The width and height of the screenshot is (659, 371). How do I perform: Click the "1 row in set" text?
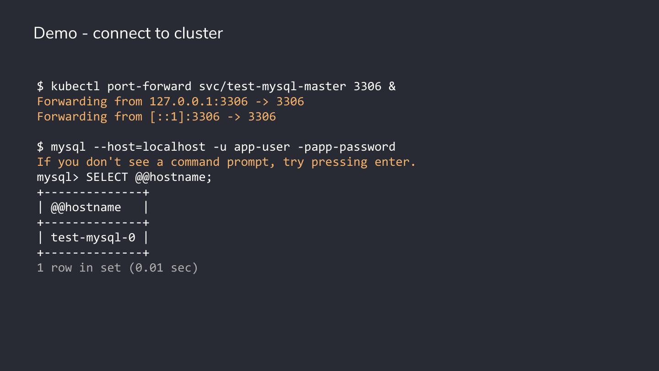79,267
